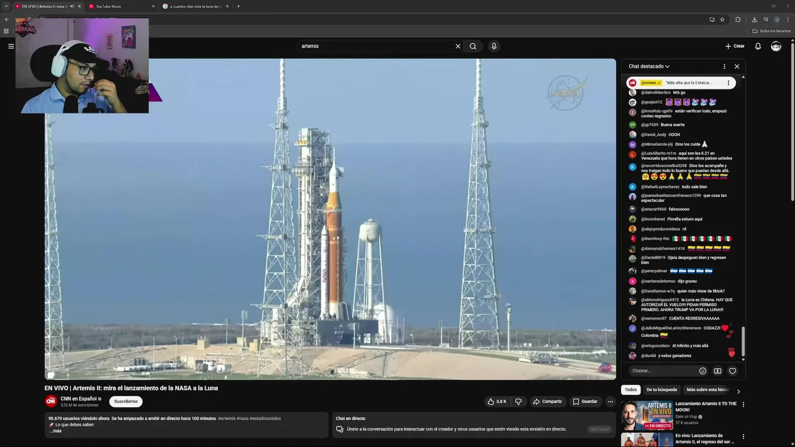The image size is (795, 447).
Task: Close the YouTube Music browser tab
Action: [153, 6]
